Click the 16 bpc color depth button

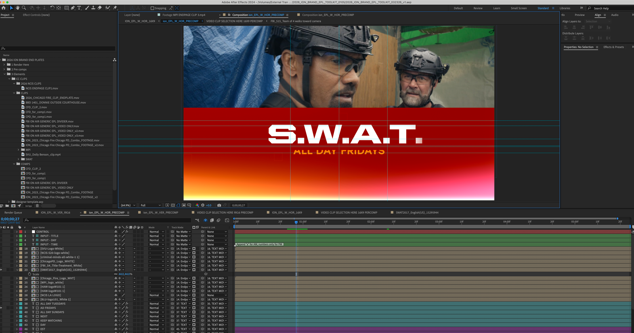point(29,206)
